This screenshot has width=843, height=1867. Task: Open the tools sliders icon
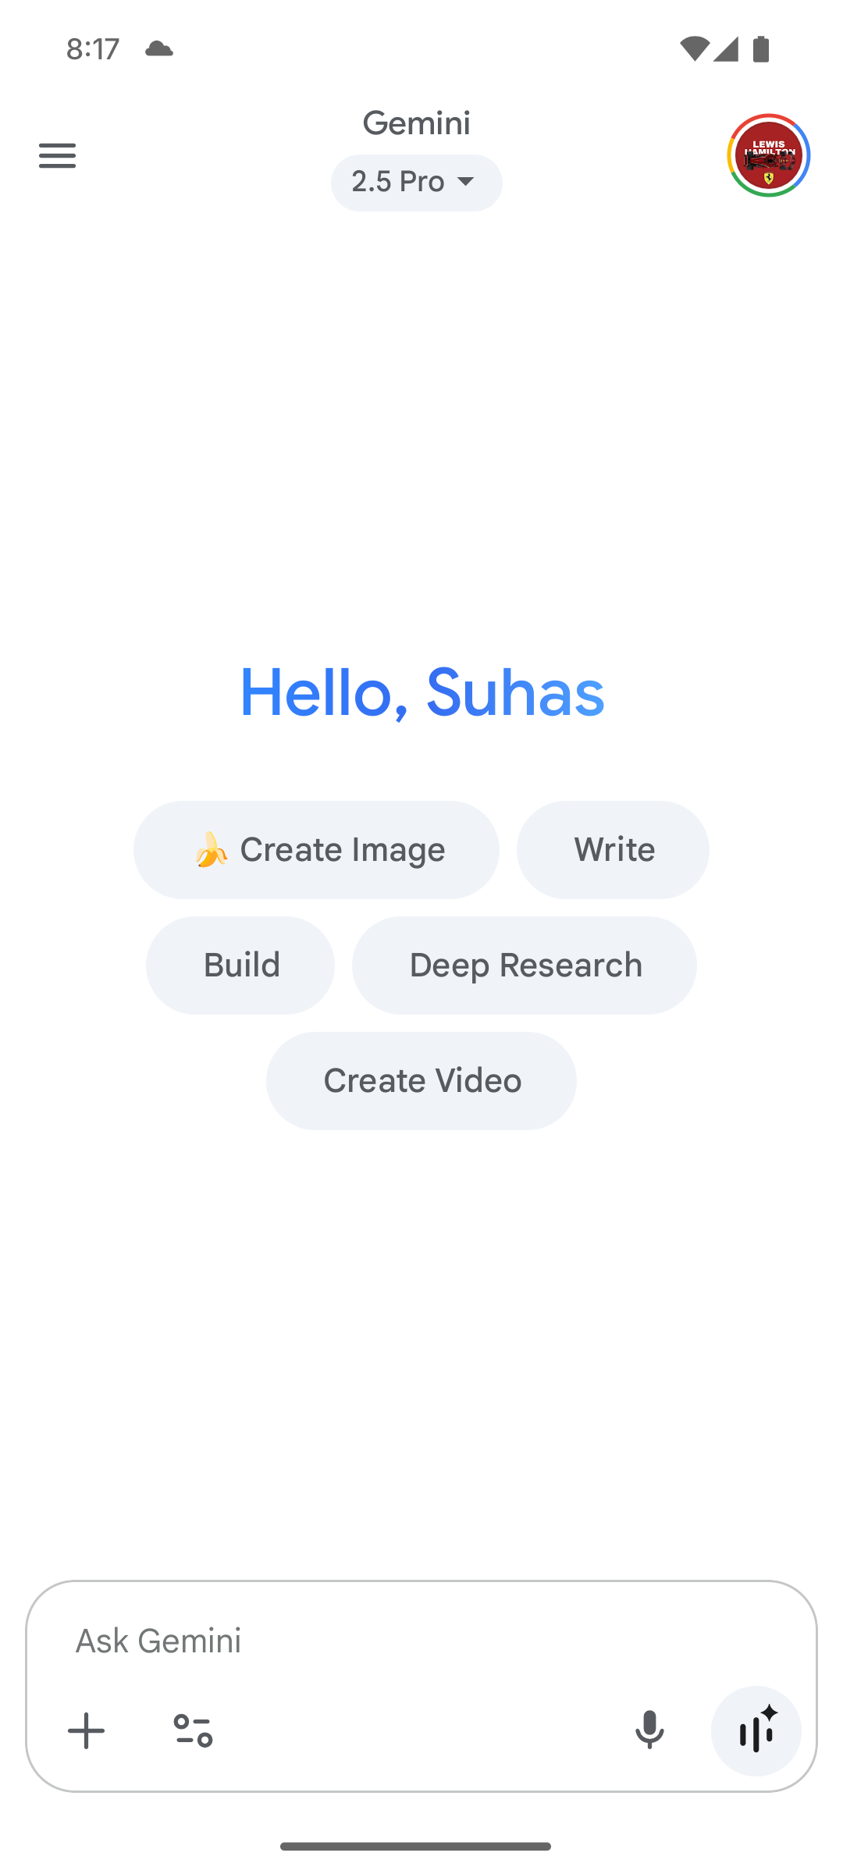click(x=193, y=1731)
